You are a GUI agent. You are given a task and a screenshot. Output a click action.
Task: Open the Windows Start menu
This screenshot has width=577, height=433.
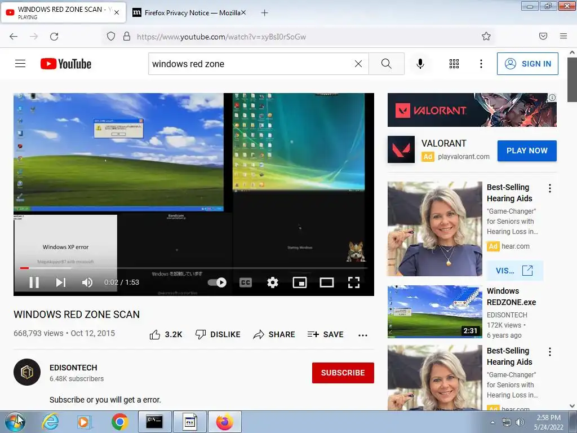pos(15,422)
